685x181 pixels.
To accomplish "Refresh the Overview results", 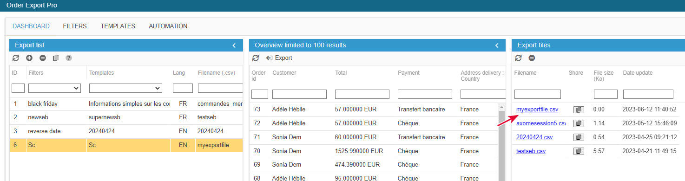I will [x=256, y=58].
